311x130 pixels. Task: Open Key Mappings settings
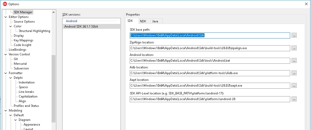click(x=23, y=40)
